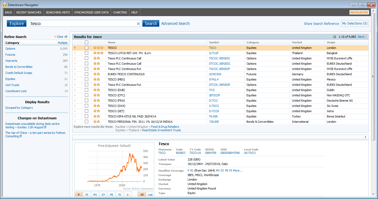Collapse the selected TESCO London row arrow
The image size is (378, 199).
click(x=75, y=48)
